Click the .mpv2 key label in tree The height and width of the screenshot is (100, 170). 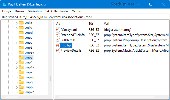point(30,92)
